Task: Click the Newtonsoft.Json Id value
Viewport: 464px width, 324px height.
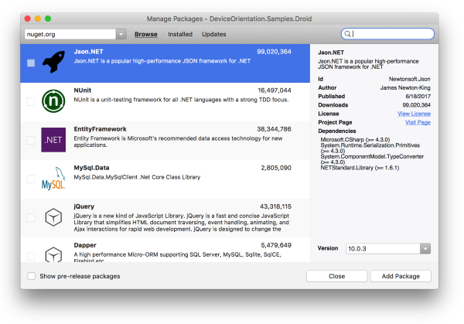Action: (x=410, y=79)
